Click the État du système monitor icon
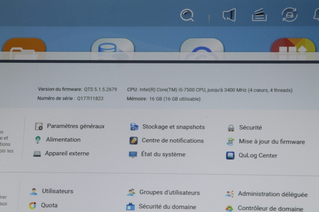 pyautogui.click(x=133, y=155)
